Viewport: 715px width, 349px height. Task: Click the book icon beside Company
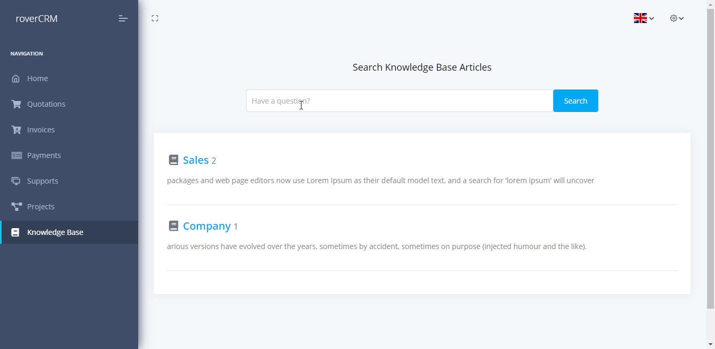(173, 226)
